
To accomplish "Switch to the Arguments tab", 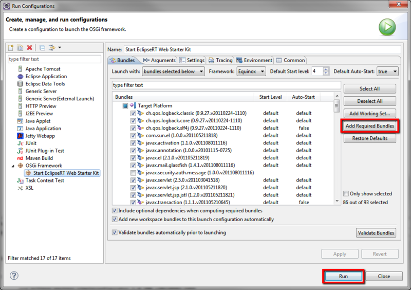I will [159, 60].
